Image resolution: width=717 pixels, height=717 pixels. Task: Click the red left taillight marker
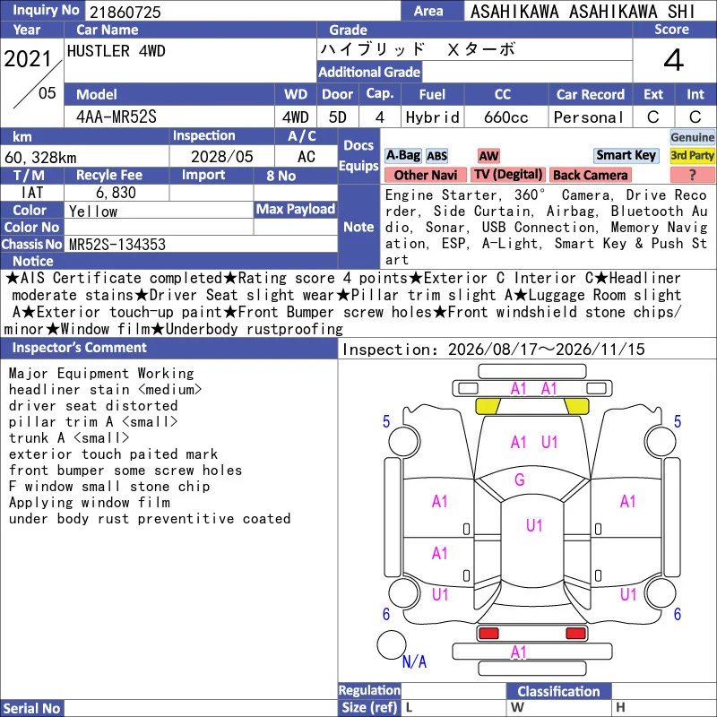click(488, 634)
